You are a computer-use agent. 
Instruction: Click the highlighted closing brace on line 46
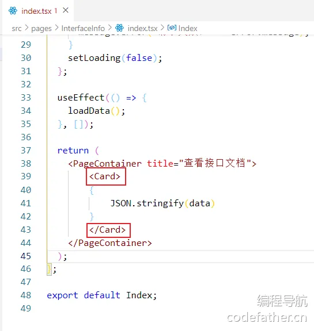pyautogui.click(x=49, y=270)
